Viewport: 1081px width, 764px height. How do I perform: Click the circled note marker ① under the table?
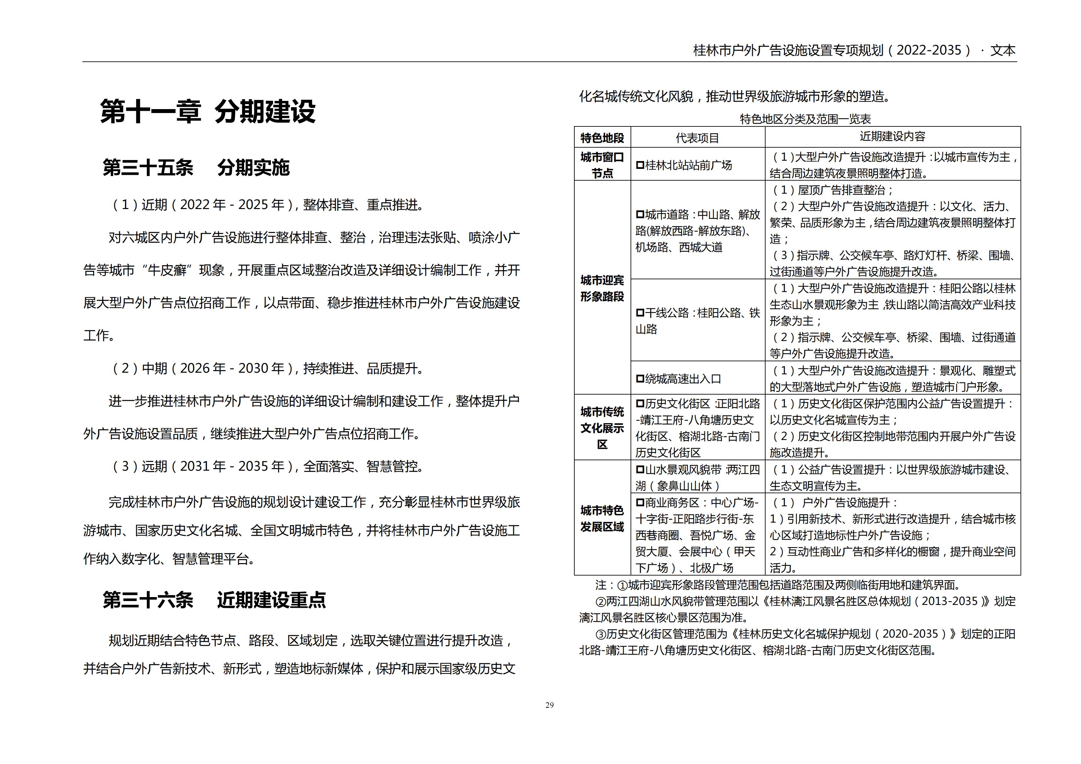click(x=622, y=585)
